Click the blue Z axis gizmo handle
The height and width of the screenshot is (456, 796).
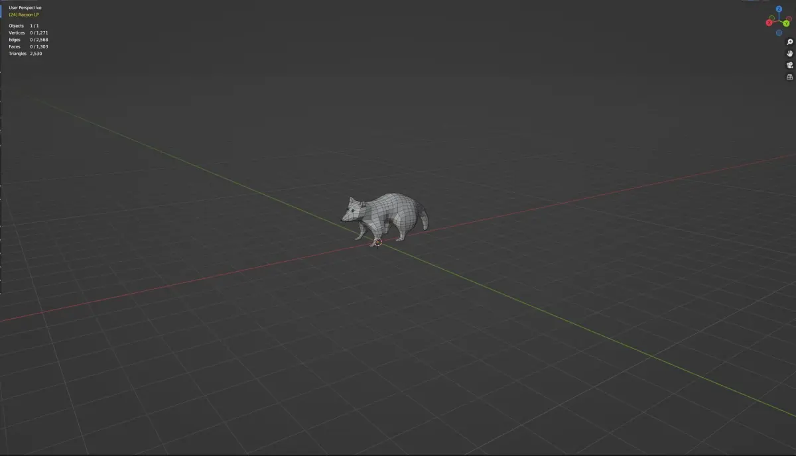(x=779, y=9)
